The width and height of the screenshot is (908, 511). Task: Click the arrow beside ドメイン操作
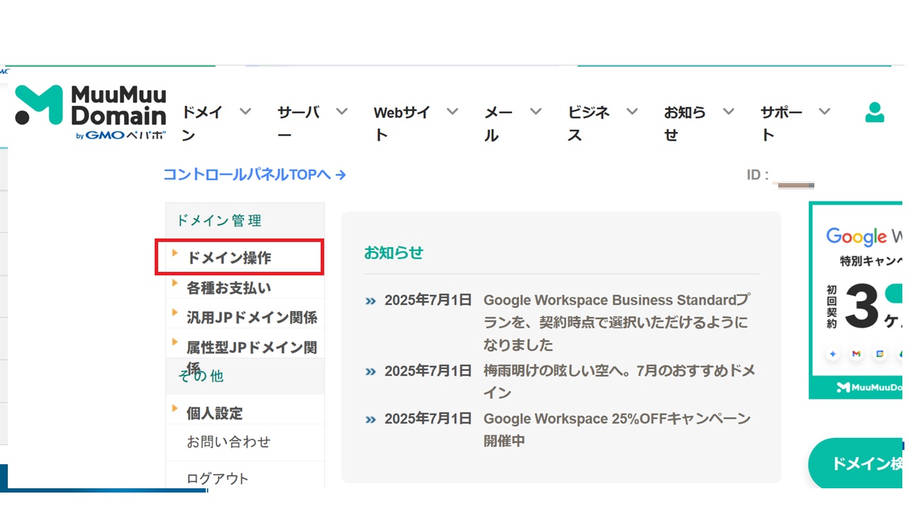pos(175,253)
